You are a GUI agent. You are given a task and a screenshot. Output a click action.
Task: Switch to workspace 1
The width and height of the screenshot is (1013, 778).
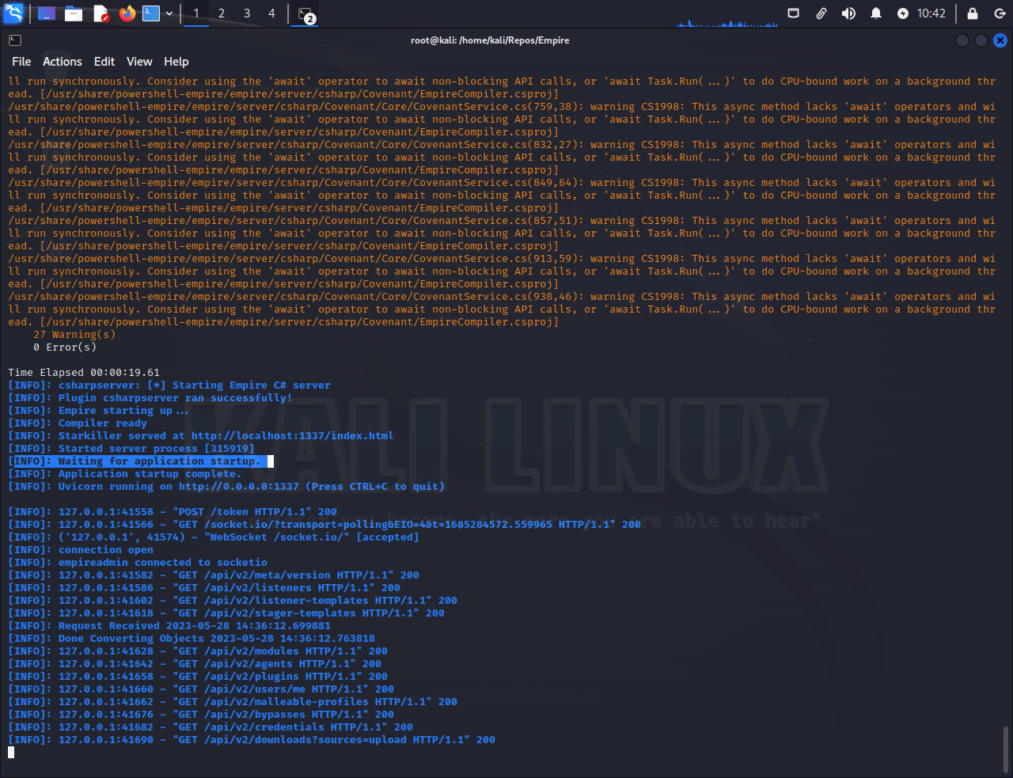196,13
